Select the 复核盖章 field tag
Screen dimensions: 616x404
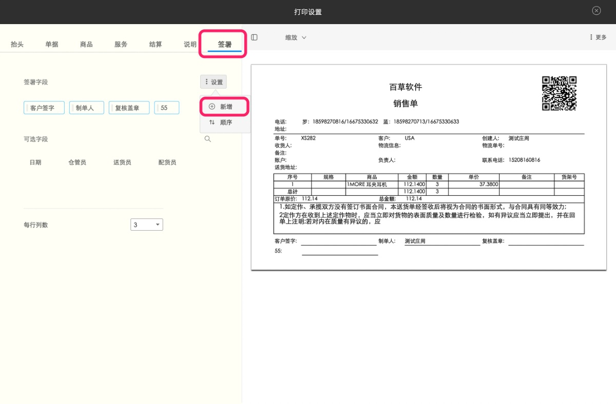(129, 108)
